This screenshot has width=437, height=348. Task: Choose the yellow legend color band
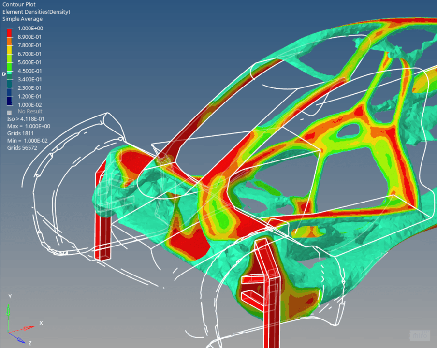tap(9, 50)
